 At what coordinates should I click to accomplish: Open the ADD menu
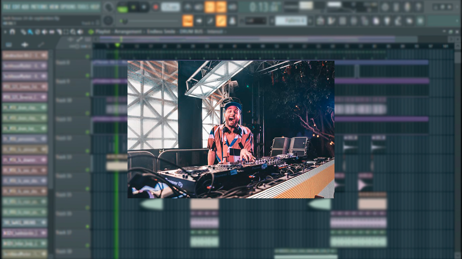coord(25,7)
